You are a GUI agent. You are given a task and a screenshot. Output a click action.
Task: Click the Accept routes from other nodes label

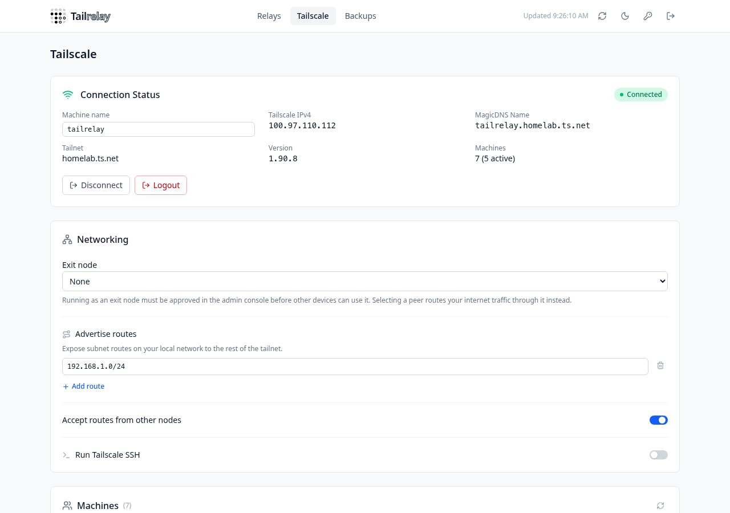[x=122, y=420]
